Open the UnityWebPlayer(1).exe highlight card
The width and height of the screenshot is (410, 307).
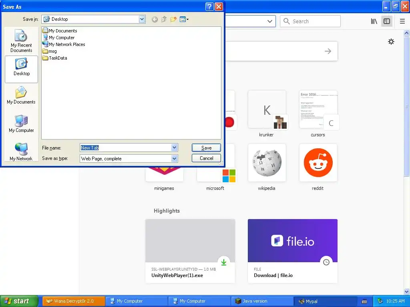tap(190, 251)
